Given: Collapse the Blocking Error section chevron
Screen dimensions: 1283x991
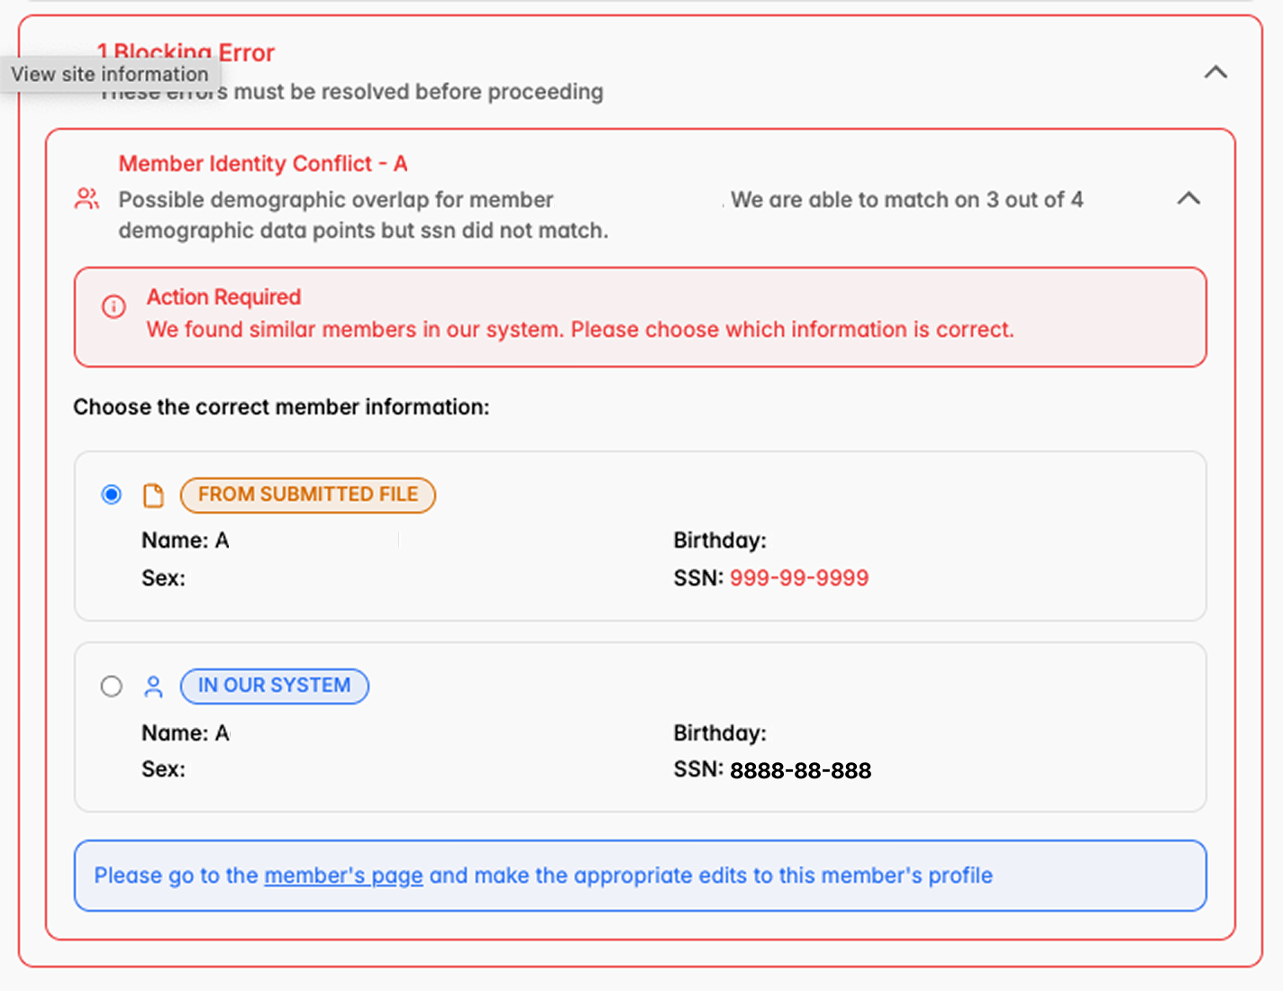Looking at the screenshot, I should [1215, 72].
